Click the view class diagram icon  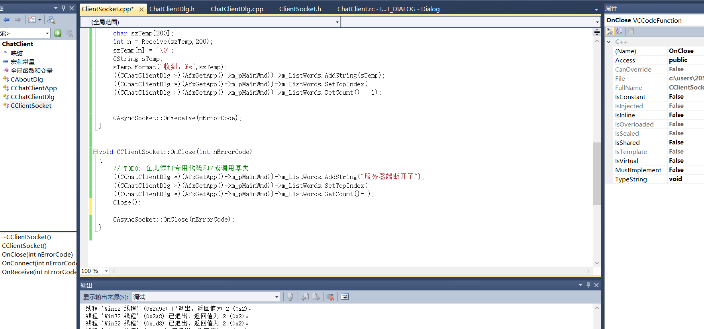click(51, 20)
